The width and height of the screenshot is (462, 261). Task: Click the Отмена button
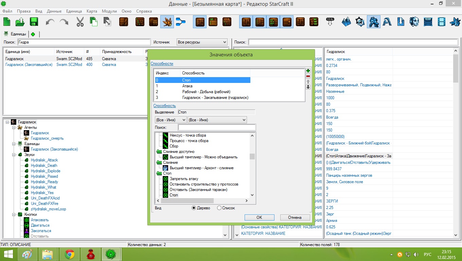pyautogui.click(x=295, y=217)
